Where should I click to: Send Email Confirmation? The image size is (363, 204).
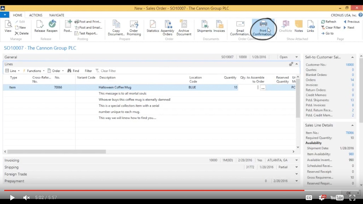tap(240, 28)
